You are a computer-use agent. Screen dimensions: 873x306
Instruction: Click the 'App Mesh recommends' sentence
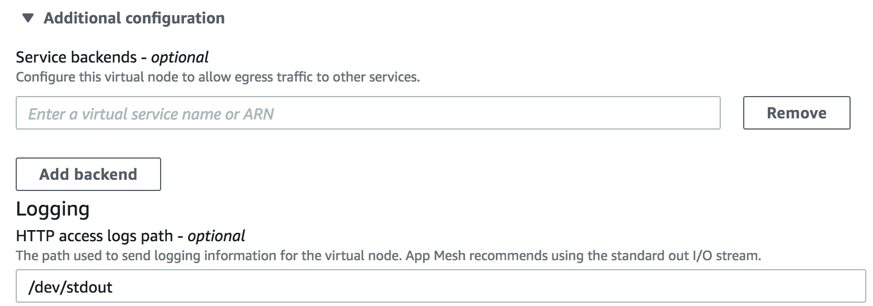pos(583,256)
